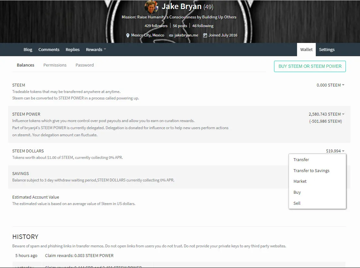Click the Jake Bryan profile name
The height and width of the screenshot is (268, 360).
coord(181,6)
